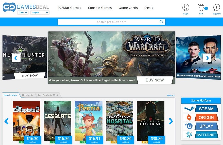Select the STEAM platform button
Viewport: 223px width, 145px height.
(x=206, y=109)
